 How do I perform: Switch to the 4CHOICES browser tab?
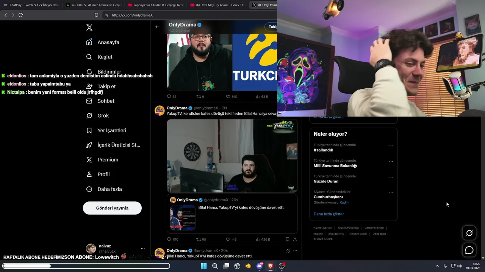(94, 5)
